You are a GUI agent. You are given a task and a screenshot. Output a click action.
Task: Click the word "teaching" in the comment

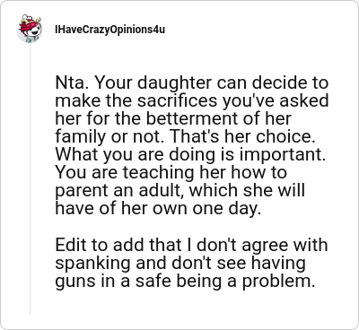[x=158, y=173]
